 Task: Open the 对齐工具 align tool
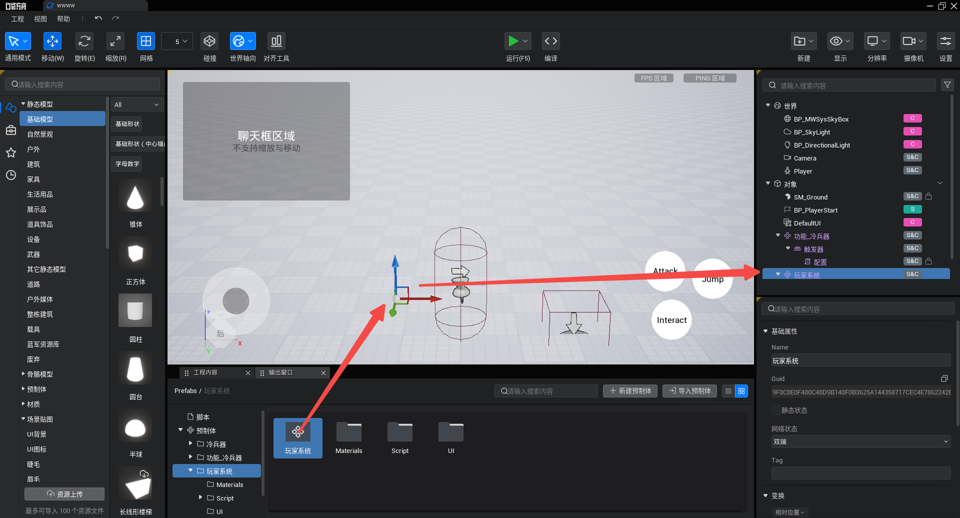click(x=276, y=41)
